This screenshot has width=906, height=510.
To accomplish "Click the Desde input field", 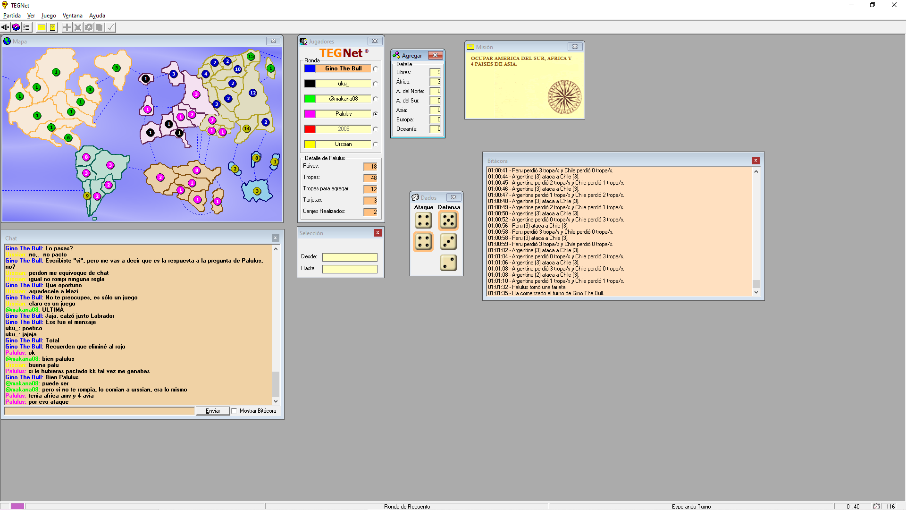I will coord(350,257).
